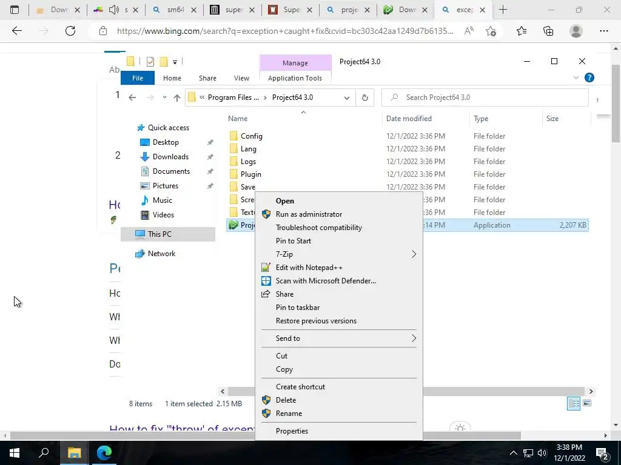Select Network in navigation pane
Viewport: 621px width, 465px height.
click(x=161, y=254)
